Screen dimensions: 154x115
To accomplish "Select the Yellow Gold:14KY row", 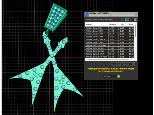I will [x=110, y=34].
